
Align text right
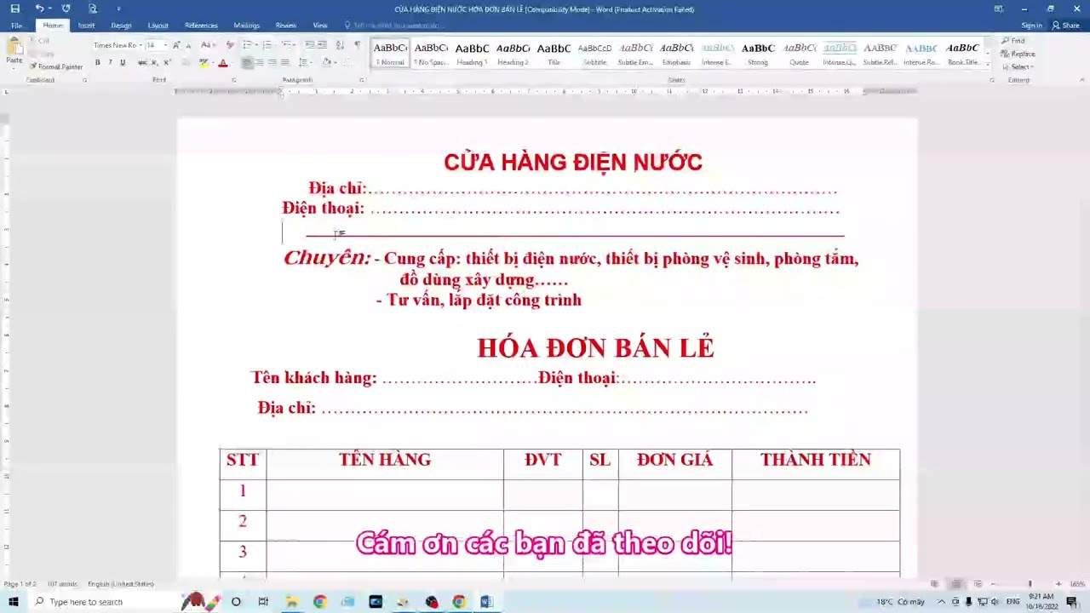(x=272, y=62)
